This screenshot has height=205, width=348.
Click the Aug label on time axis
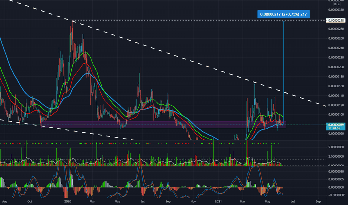click(4, 201)
